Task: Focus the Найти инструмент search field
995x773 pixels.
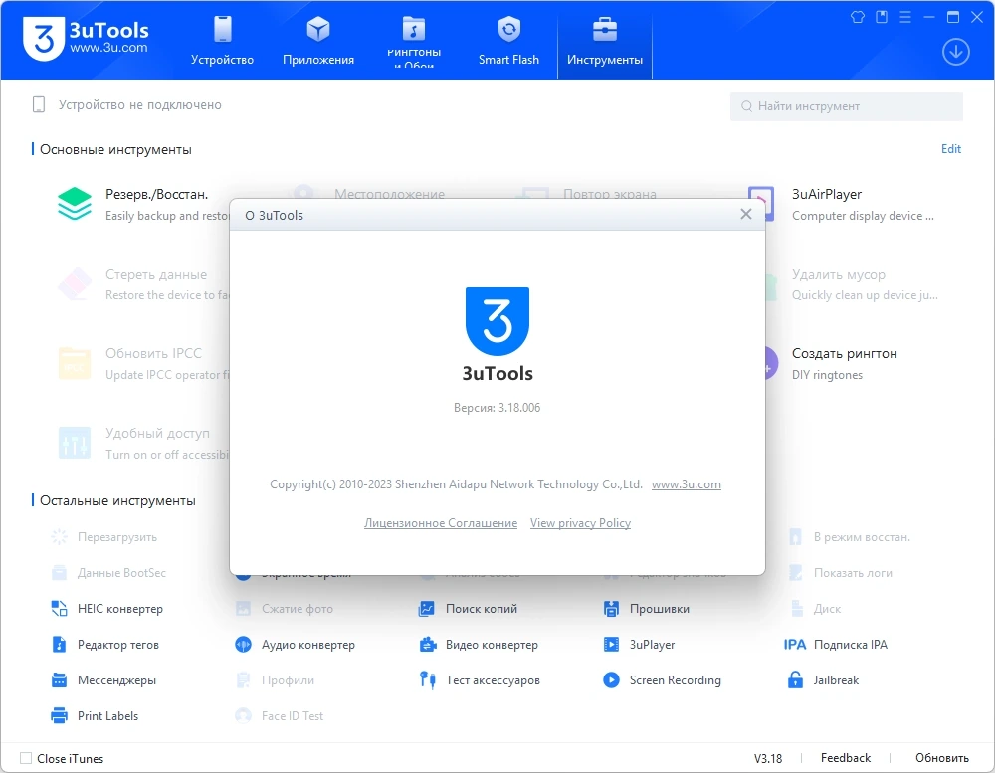Action: [x=847, y=106]
